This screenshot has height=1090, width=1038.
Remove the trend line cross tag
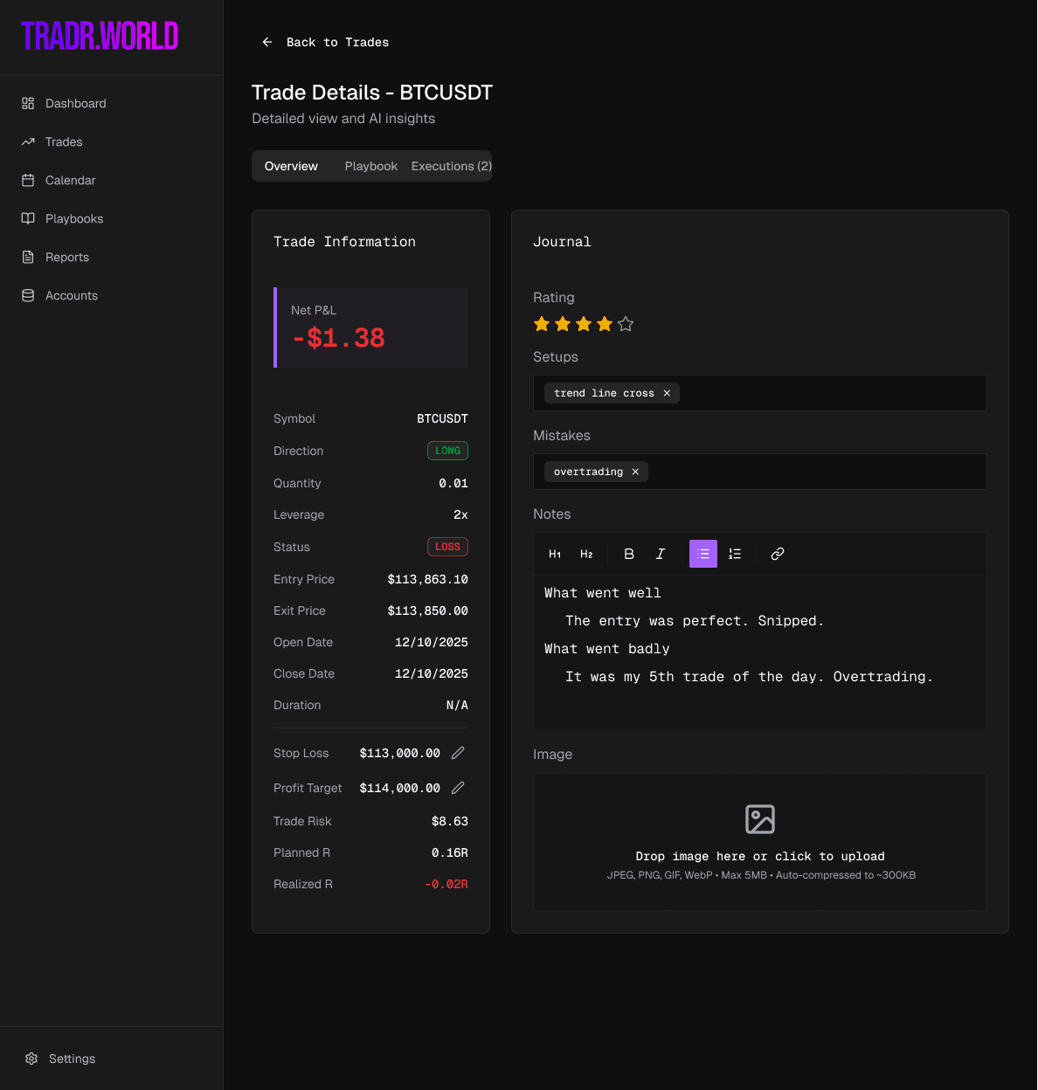coord(667,393)
